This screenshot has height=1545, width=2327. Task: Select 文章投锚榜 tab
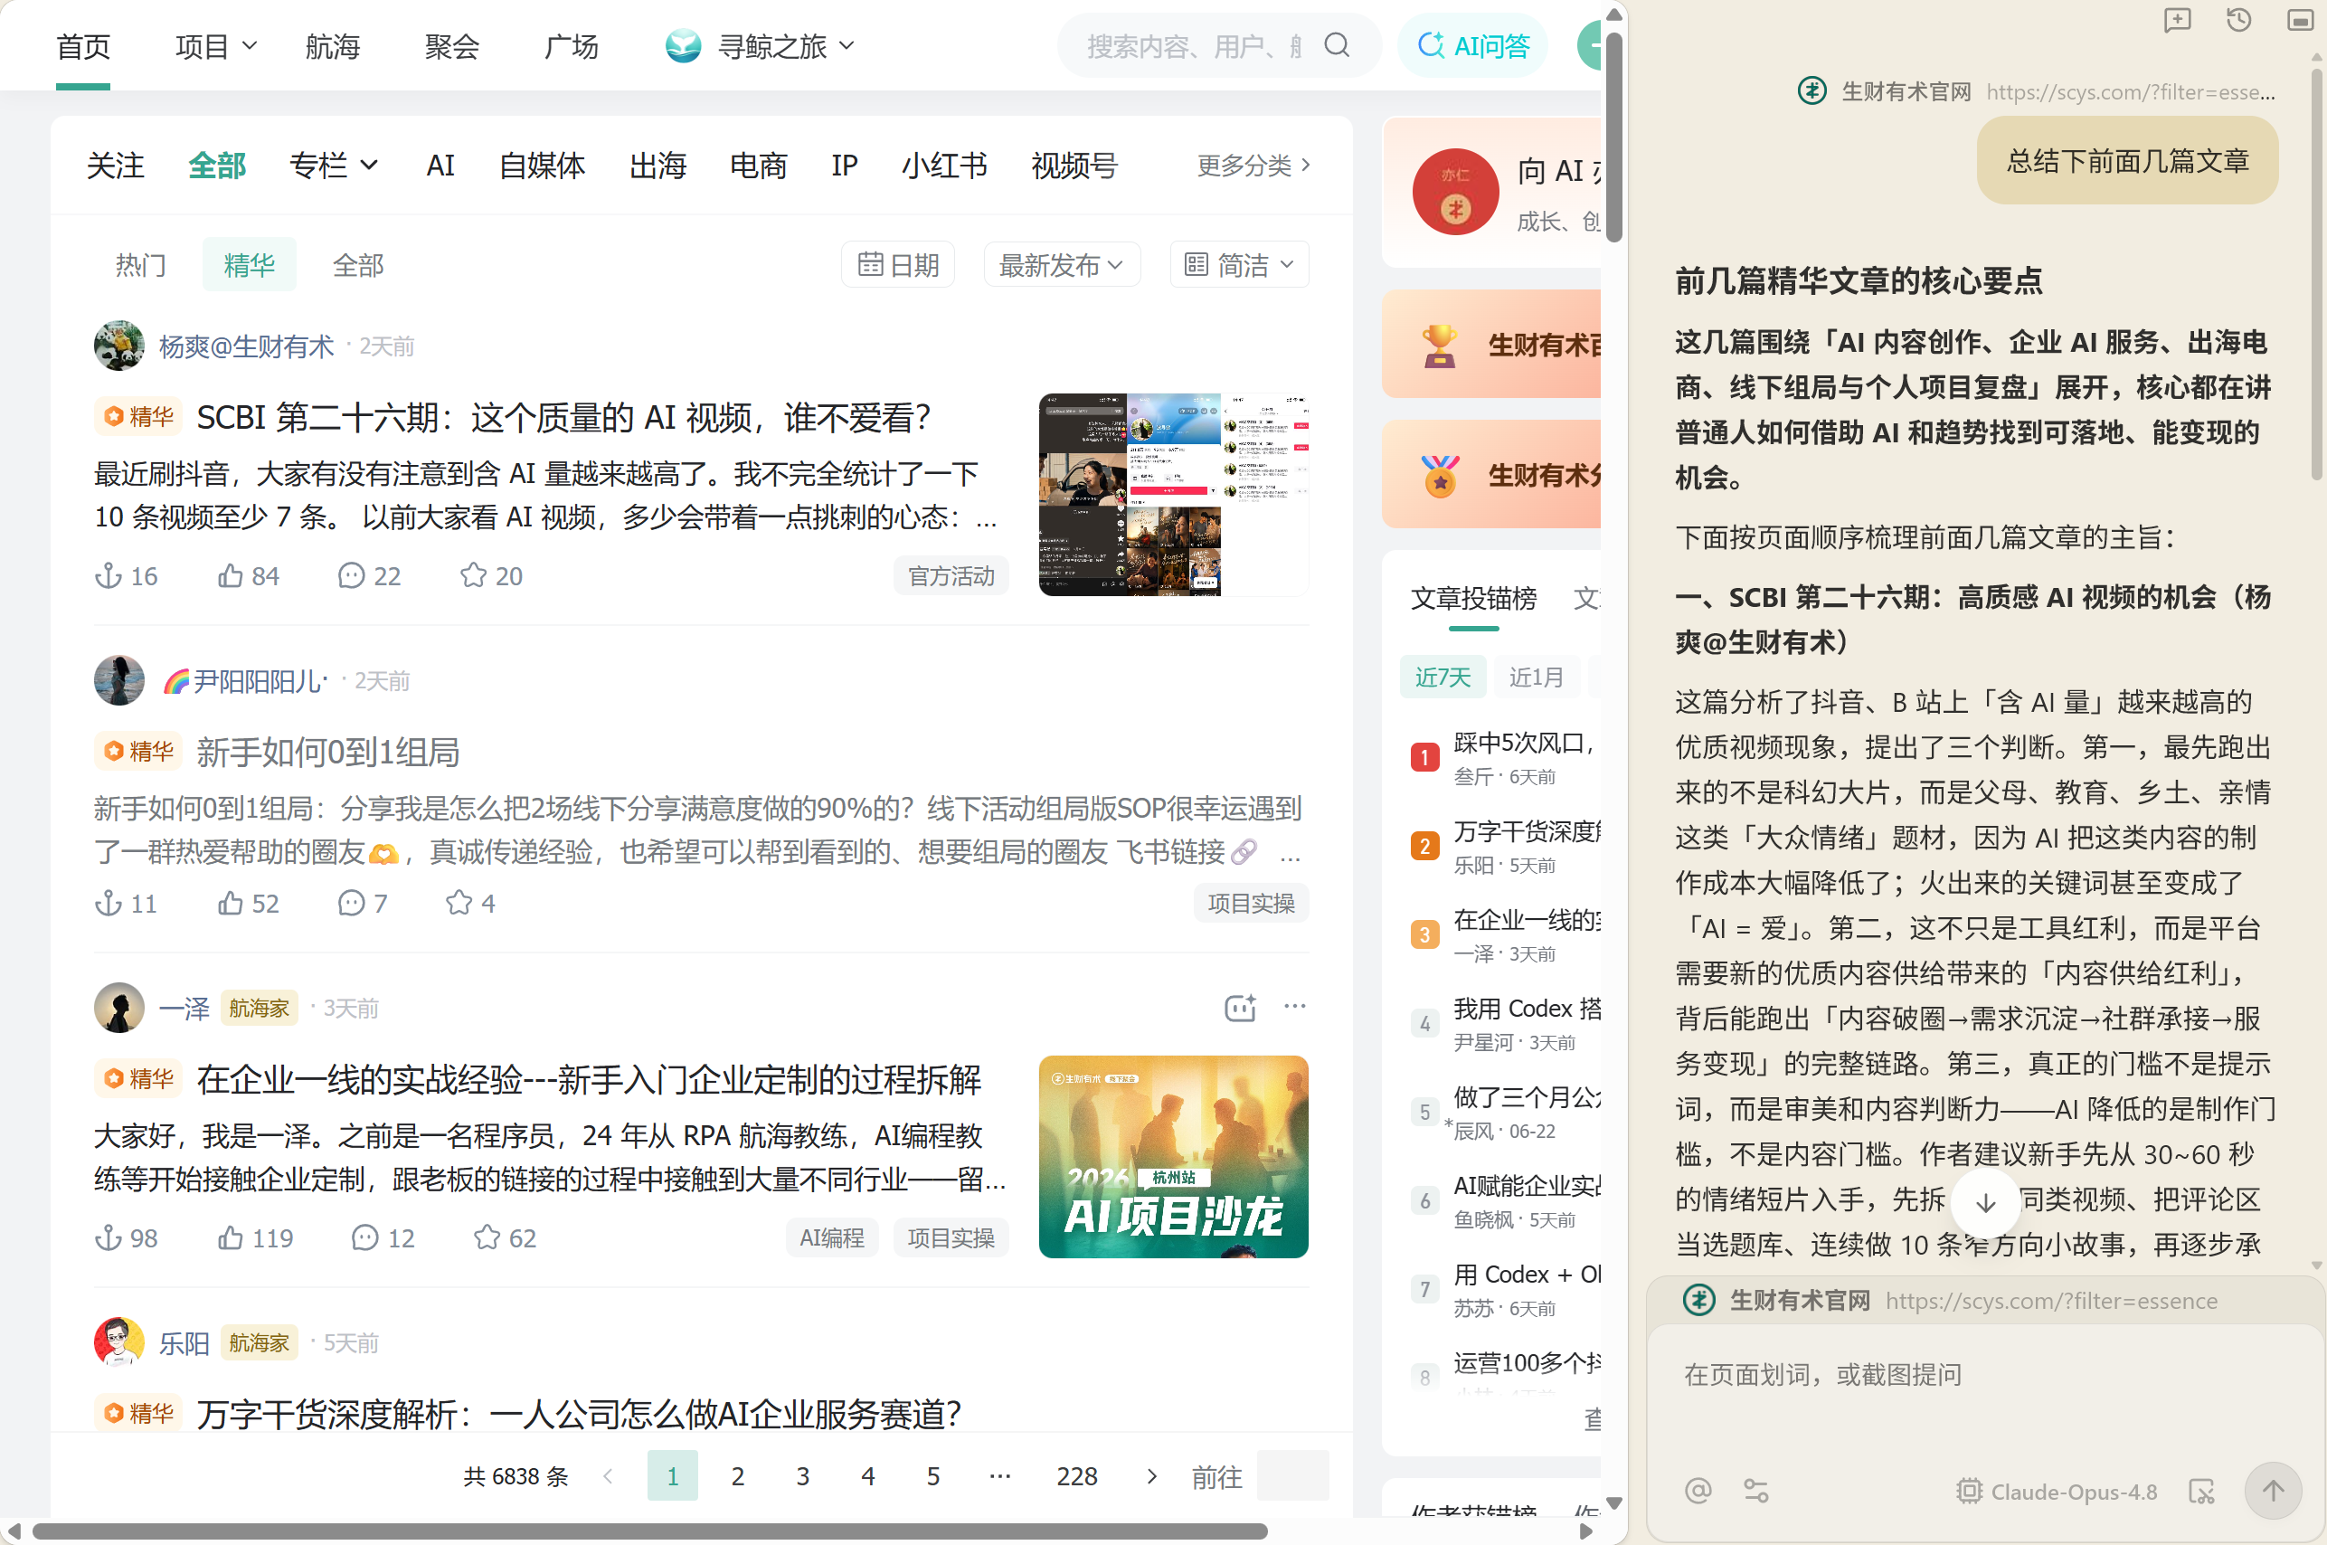click(x=1473, y=598)
